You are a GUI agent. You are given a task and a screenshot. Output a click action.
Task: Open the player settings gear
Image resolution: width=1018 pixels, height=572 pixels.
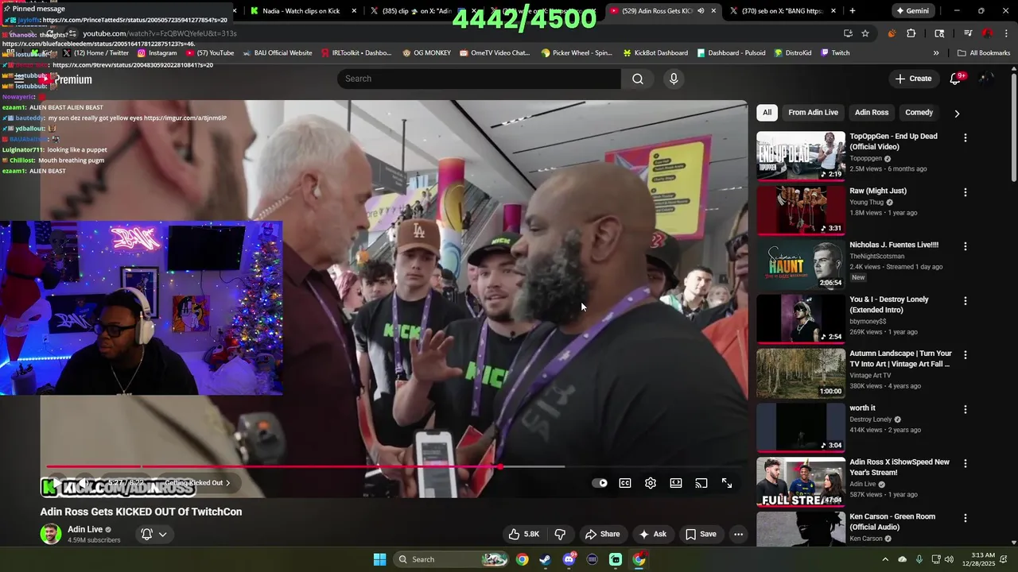pos(651,483)
